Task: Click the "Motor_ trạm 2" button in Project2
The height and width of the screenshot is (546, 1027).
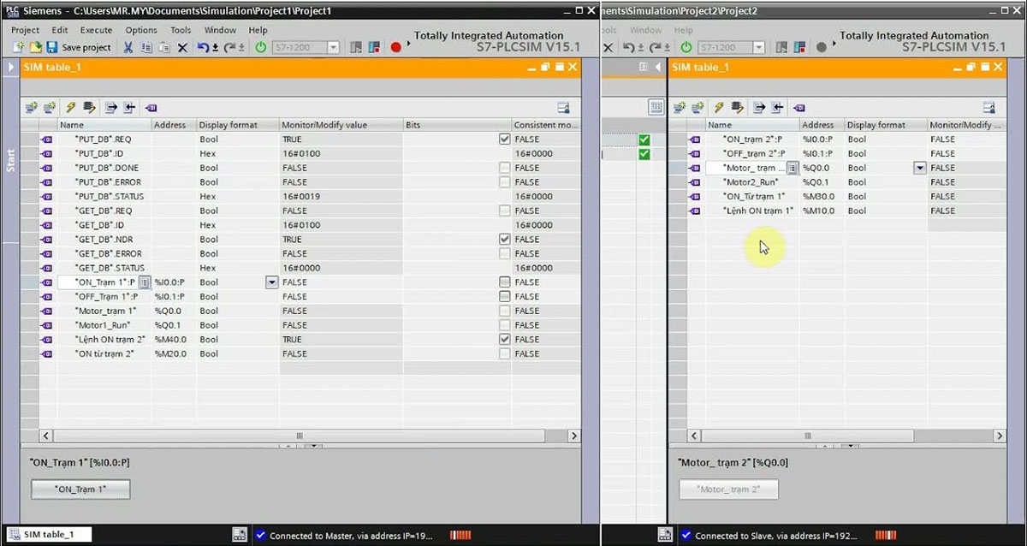Action: click(729, 490)
